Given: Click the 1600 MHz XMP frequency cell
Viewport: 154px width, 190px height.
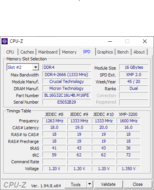Looking at the screenshot, I should point(128,121).
